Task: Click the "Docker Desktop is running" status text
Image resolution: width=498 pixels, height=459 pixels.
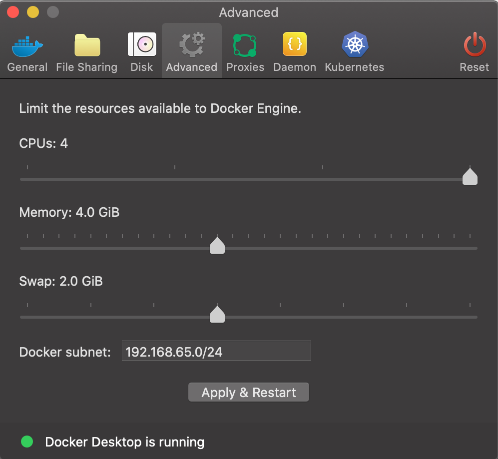Action: pyautogui.click(x=124, y=442)
